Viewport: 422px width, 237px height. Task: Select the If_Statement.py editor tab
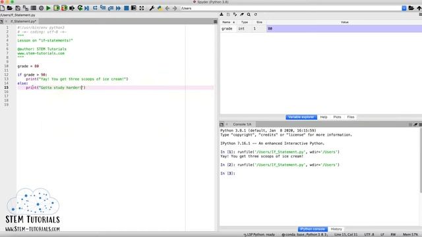(x=23, y=21)
